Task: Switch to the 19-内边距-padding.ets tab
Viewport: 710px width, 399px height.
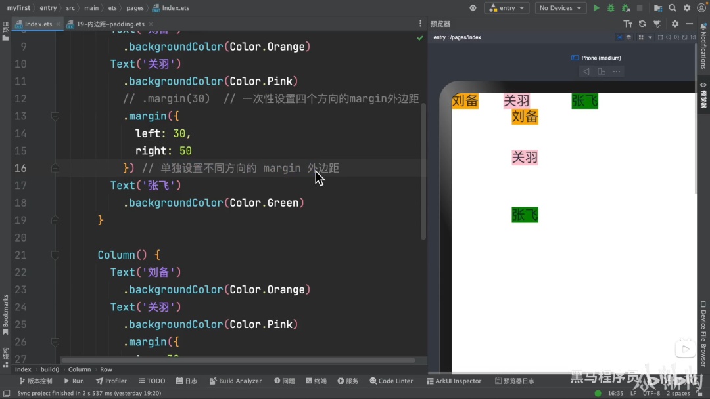Action: [x=110, y=24]
